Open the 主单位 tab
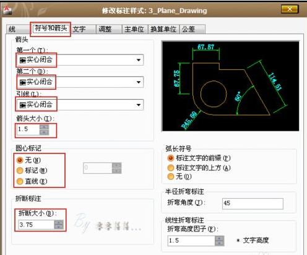Screen dimensions: 307x255 coord(135,29)
